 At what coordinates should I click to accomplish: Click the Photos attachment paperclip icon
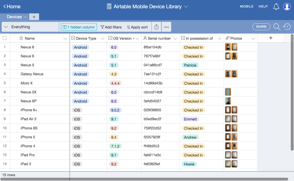(228, 38)
